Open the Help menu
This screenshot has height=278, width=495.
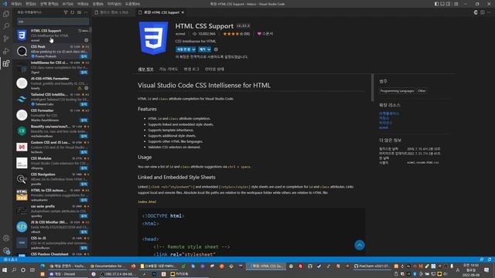click(x=132, y=4)
